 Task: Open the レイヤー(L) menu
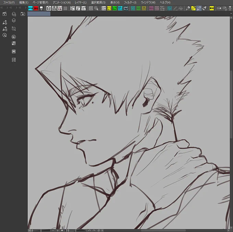click(x=81, y=2)
